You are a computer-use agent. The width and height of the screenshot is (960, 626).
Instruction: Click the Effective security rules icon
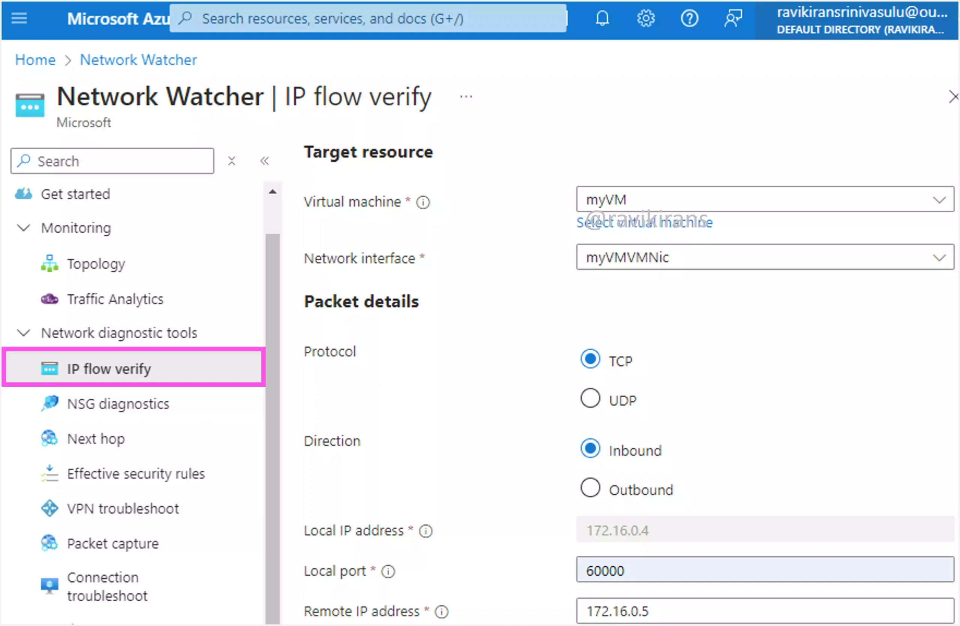point(49,473)
